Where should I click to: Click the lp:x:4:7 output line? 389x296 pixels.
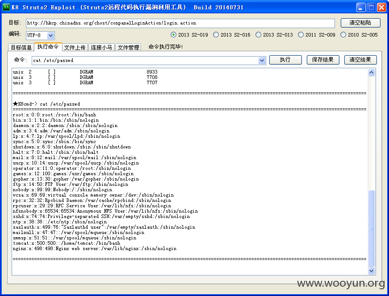67,136
